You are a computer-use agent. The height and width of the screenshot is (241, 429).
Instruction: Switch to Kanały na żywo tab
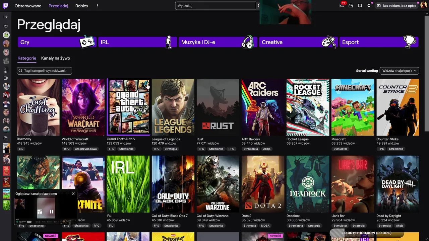(56, 58)
